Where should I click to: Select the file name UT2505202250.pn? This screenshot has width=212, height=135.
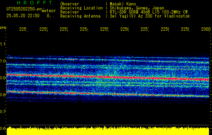pyautogui.click(x=24, y=9)
